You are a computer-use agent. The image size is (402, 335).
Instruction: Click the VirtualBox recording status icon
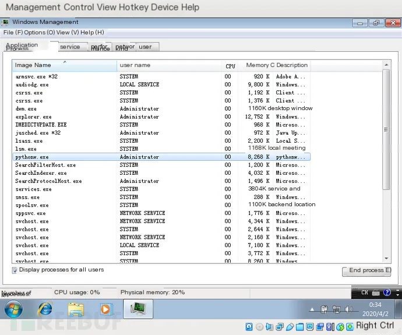click(320, 326)
